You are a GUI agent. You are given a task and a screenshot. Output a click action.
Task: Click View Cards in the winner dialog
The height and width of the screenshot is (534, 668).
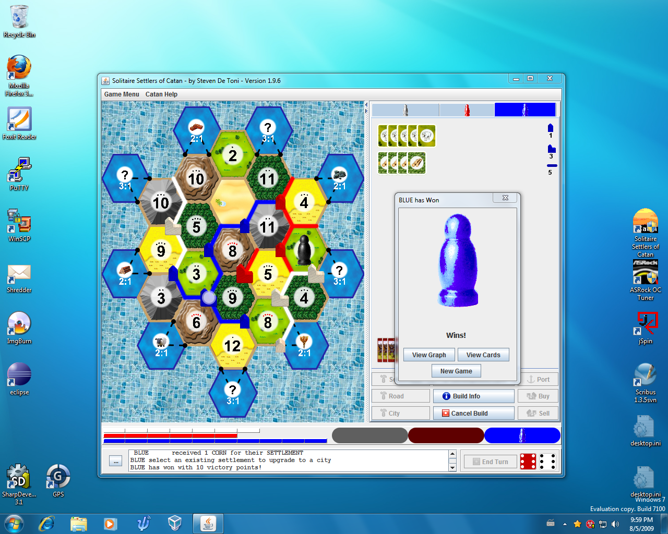point(483,355)
